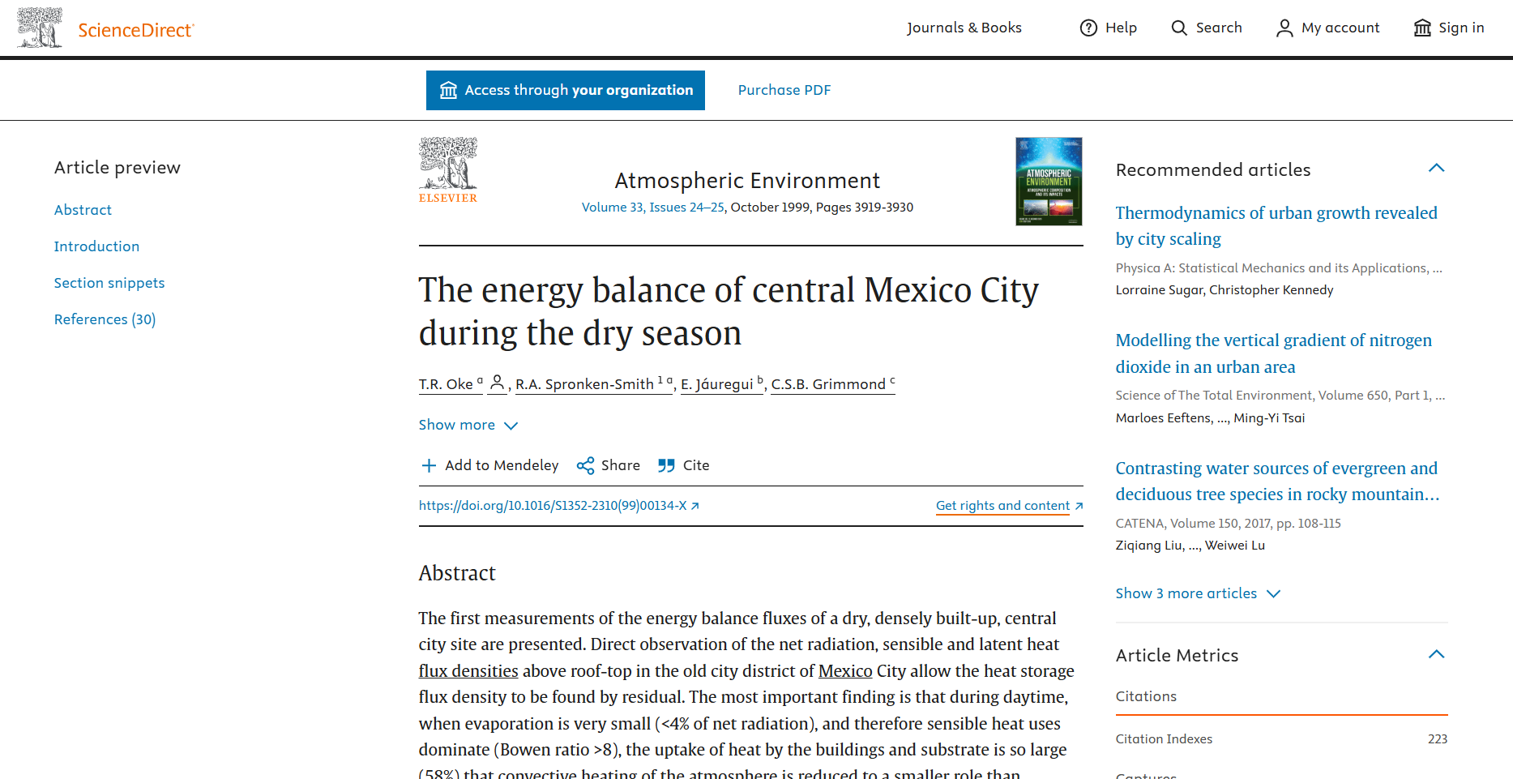Click the Sign in icon
This screenshot has width=1513, height=779.
coord(1422,27)
